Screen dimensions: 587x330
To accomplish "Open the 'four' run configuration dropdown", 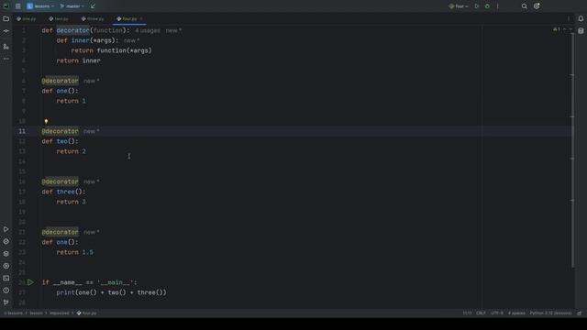I will [x=459, y=6].
